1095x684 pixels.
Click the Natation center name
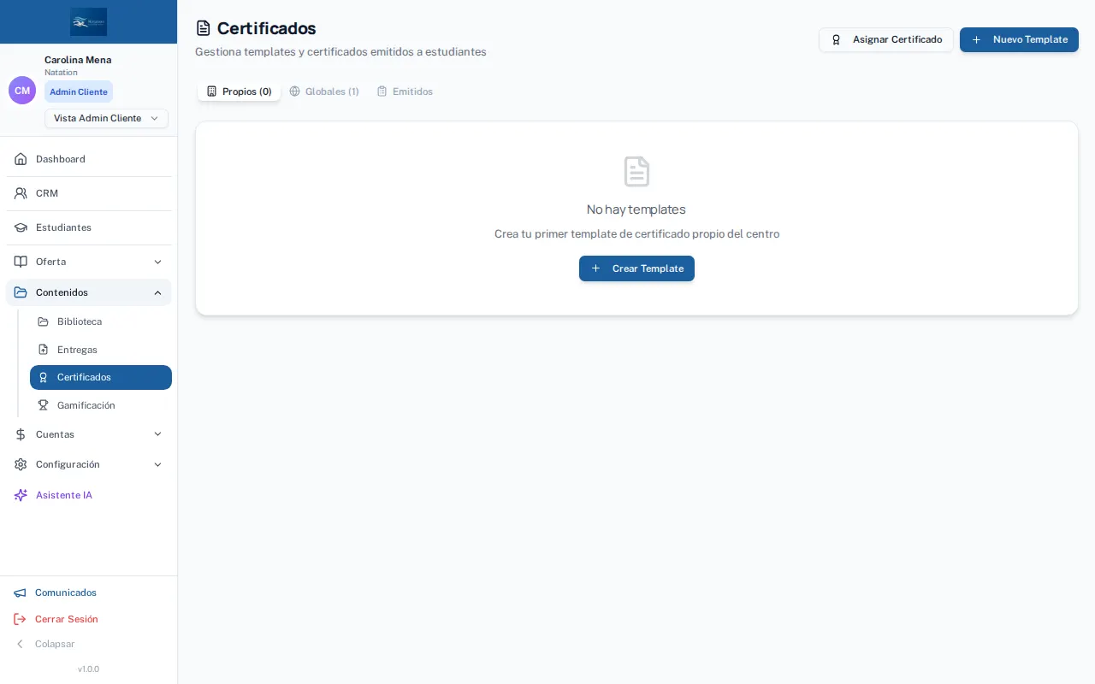point(61,73)
